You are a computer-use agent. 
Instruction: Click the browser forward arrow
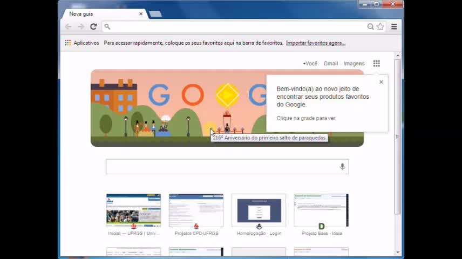[x=81, y=26]
